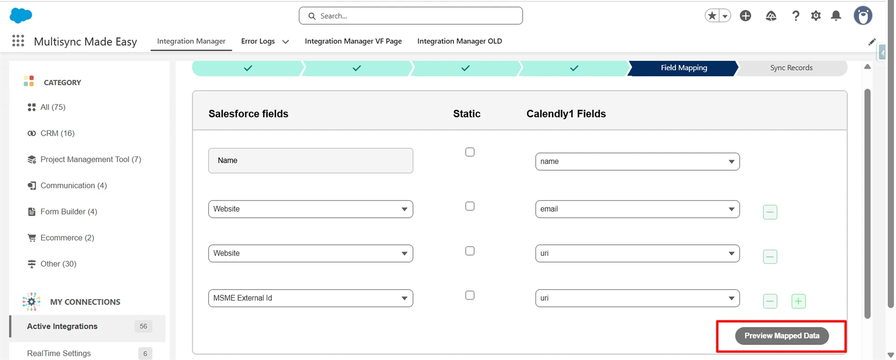
Task: Open the Website dropdown in the third mapping row
Action: [311, 253]
